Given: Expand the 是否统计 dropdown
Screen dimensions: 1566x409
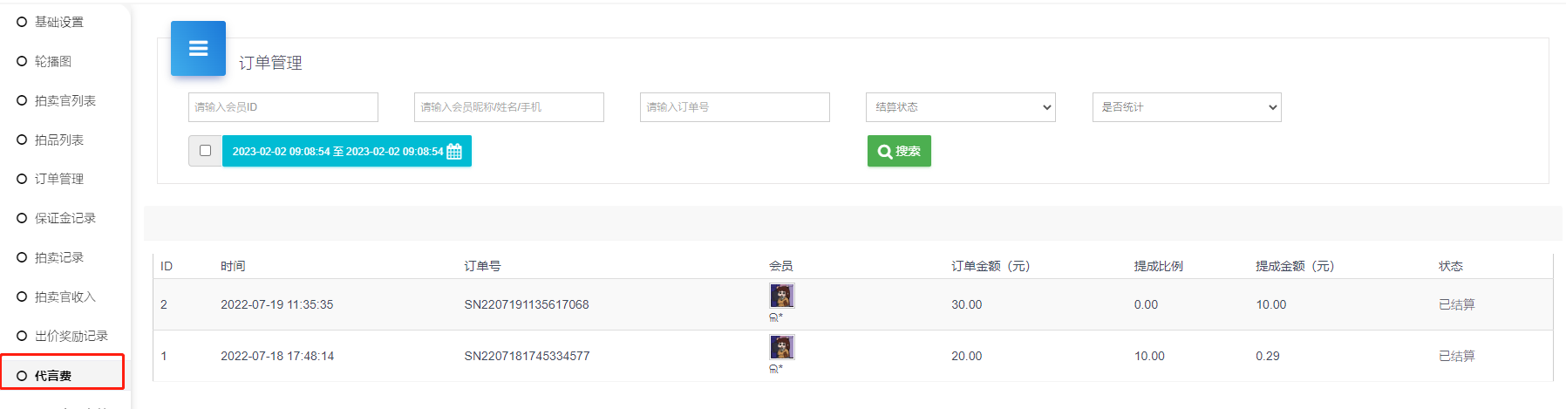Looking at the screenshot, I should (x=1186, y=107).
